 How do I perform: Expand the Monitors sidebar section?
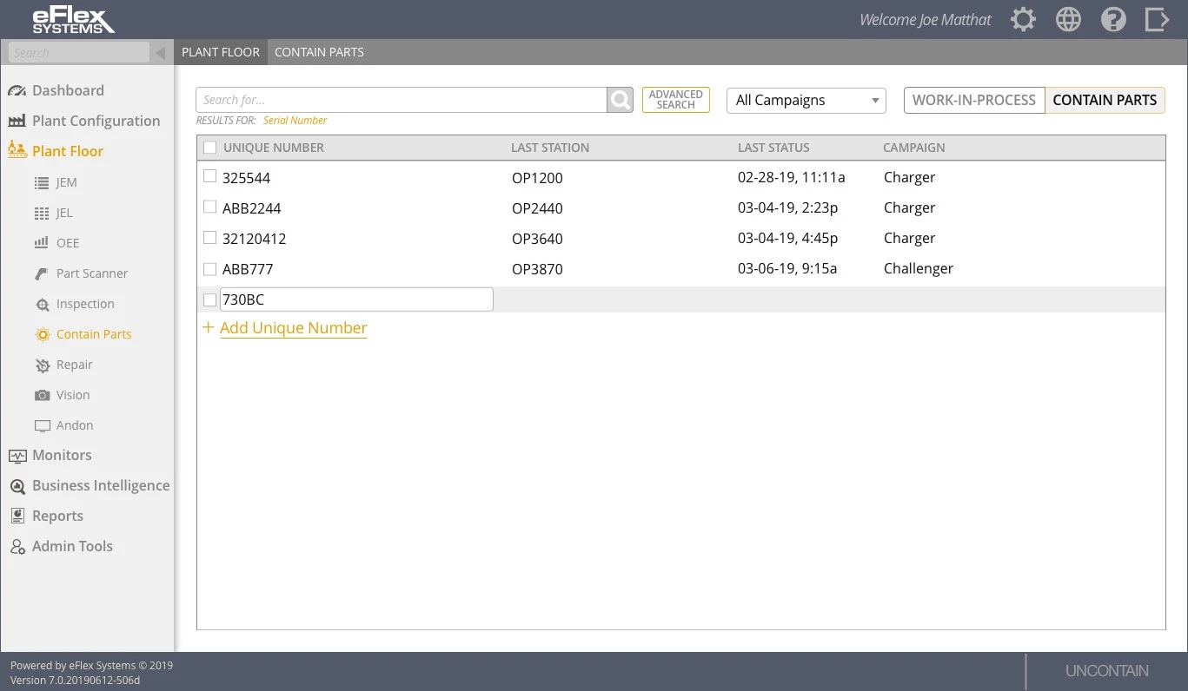tap(61, 455)
